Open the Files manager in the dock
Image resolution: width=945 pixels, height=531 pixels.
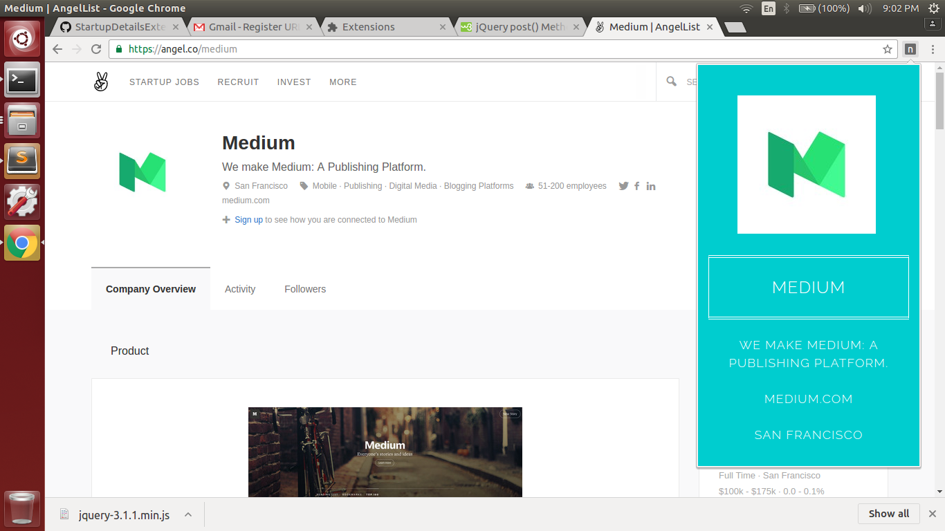coord(22,121)
